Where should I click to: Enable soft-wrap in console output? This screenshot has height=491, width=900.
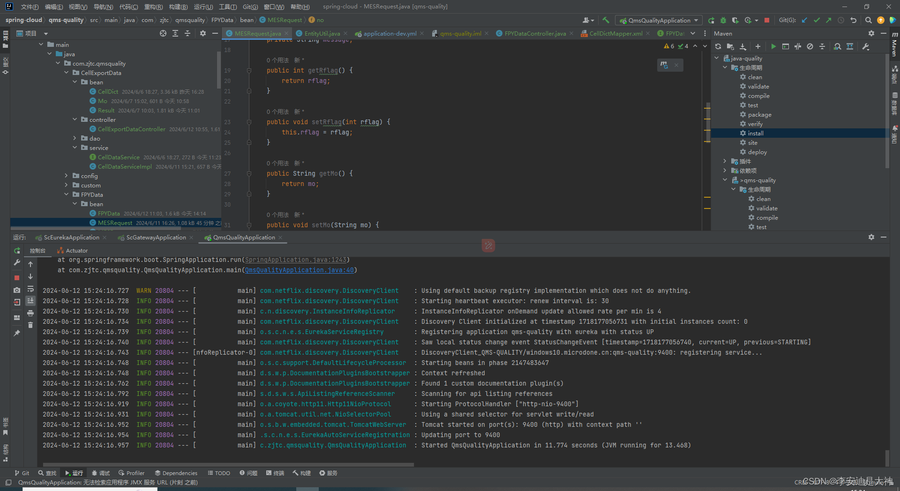pyautogui.click(x=30, y=290)
